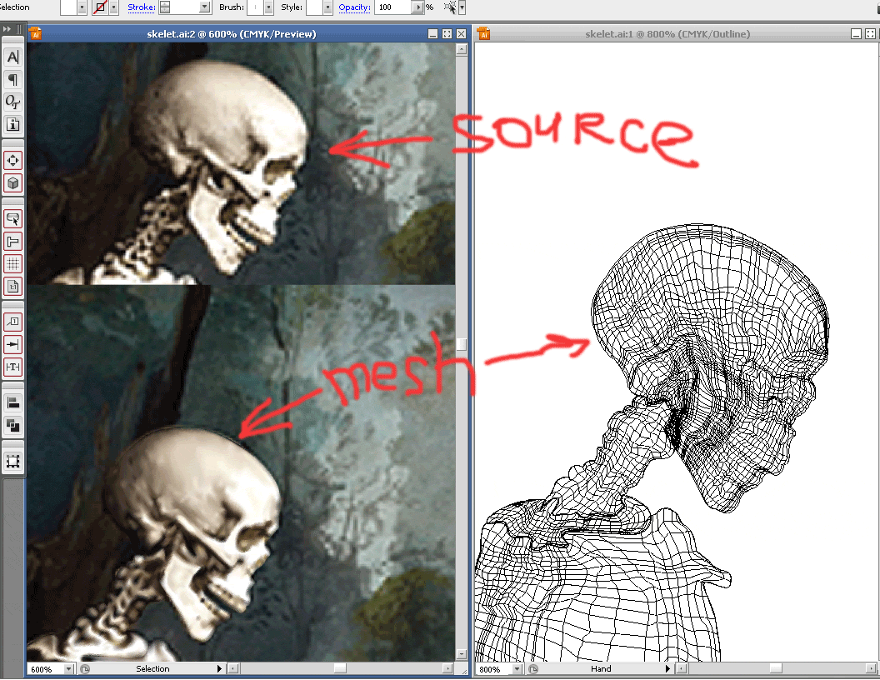This screenshot has height=680, width=880.
Task: Open the OpenType panel icon
Action: pos(12,102)
